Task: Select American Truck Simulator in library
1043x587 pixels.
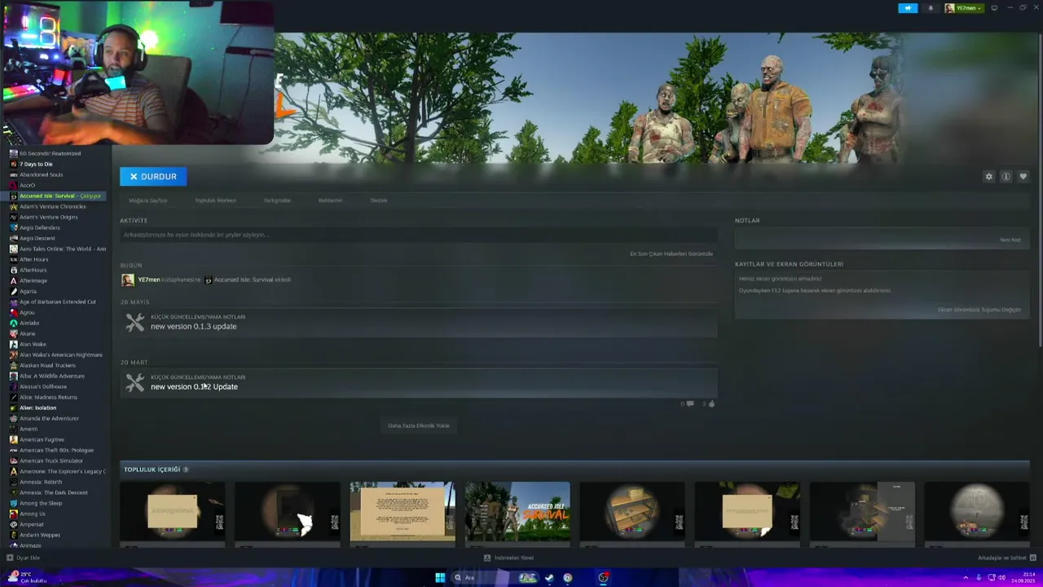Action: coord(50,461)
